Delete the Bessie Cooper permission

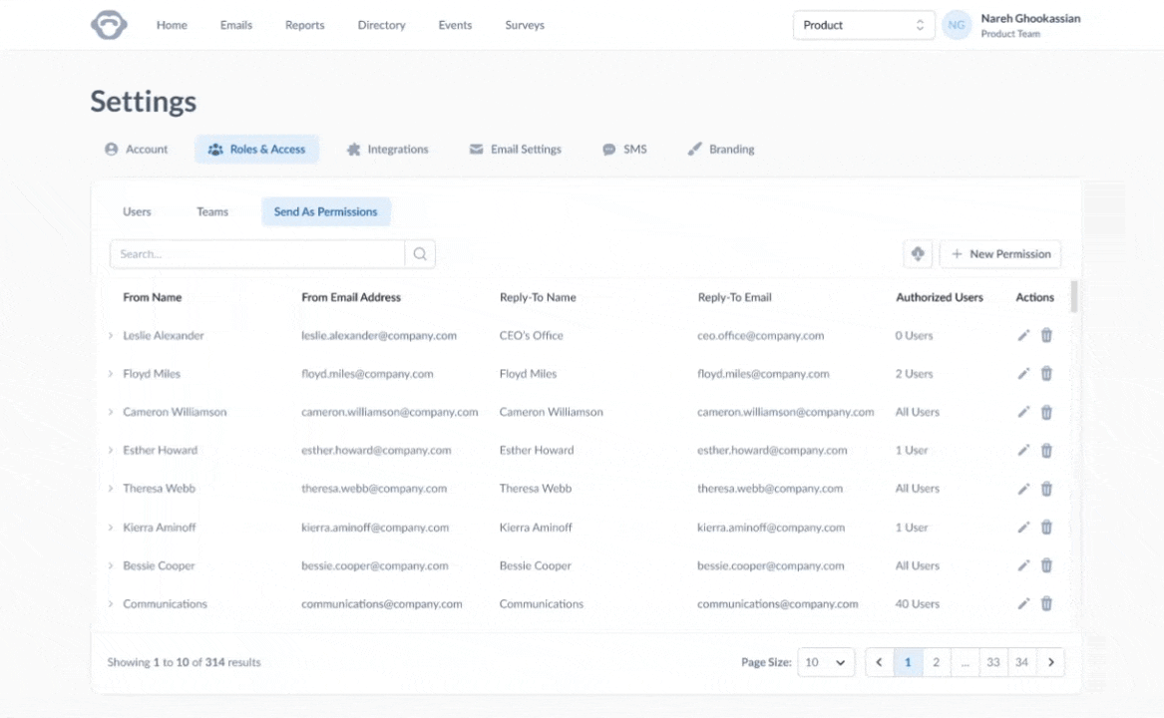[1046, 565]
